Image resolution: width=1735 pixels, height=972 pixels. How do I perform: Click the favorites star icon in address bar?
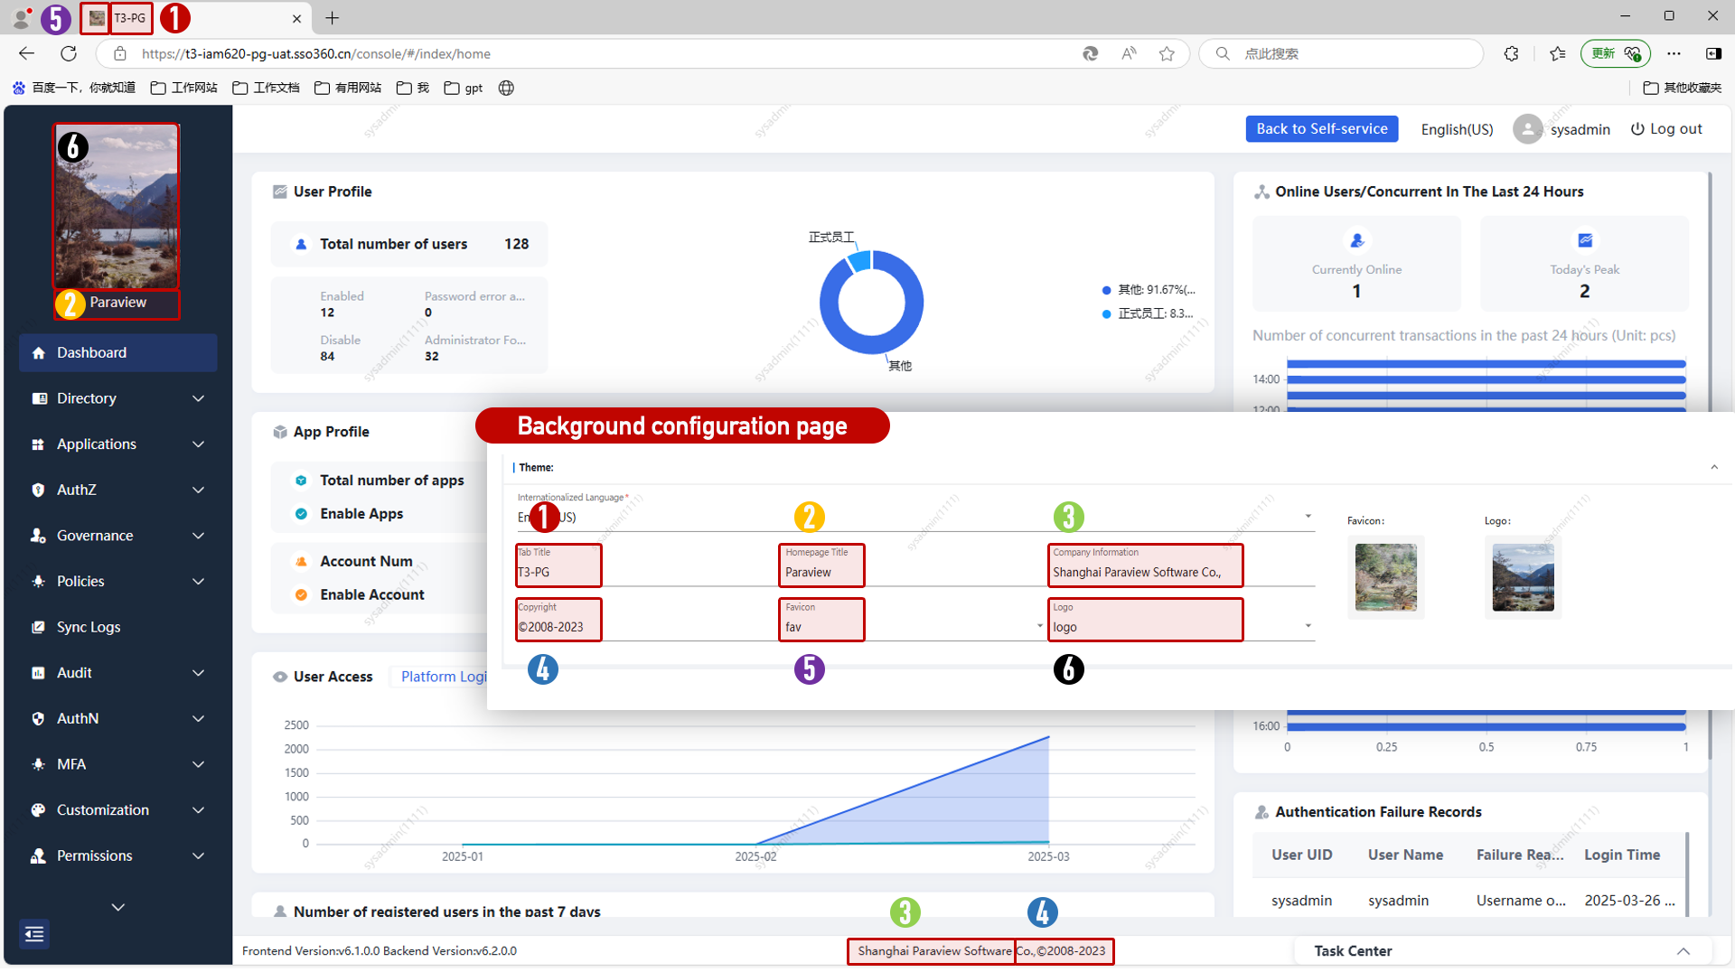point(1167,54)
